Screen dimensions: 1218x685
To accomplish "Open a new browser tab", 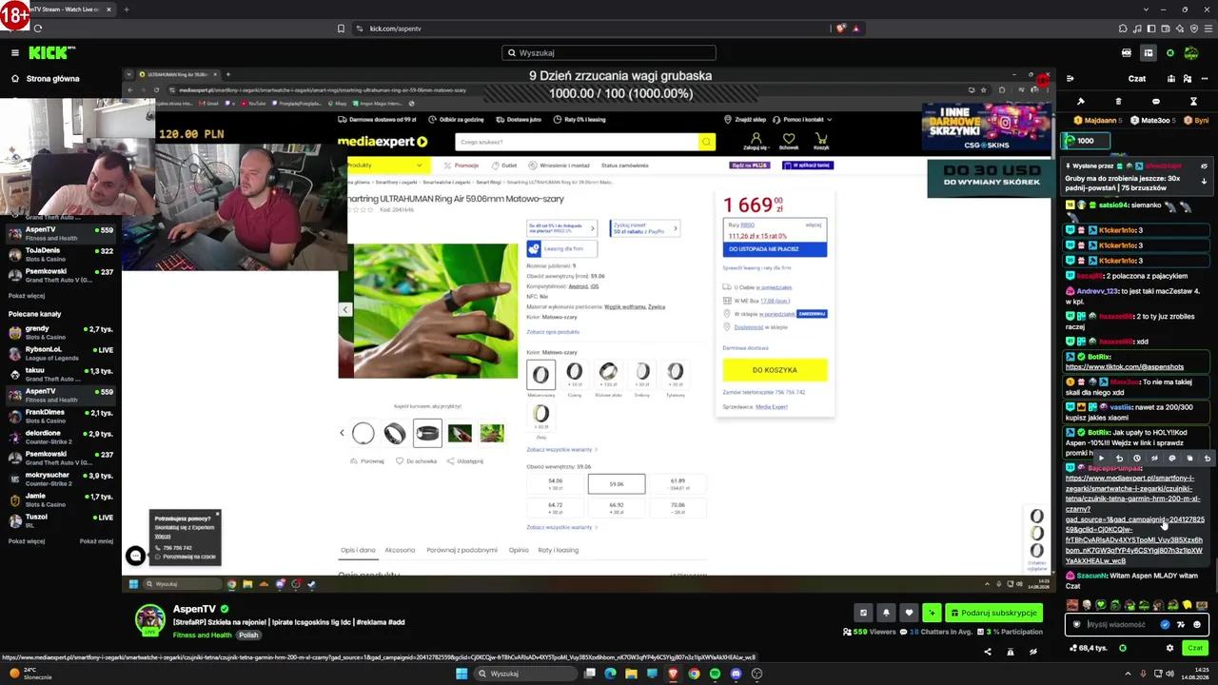I will pos(126,10).
